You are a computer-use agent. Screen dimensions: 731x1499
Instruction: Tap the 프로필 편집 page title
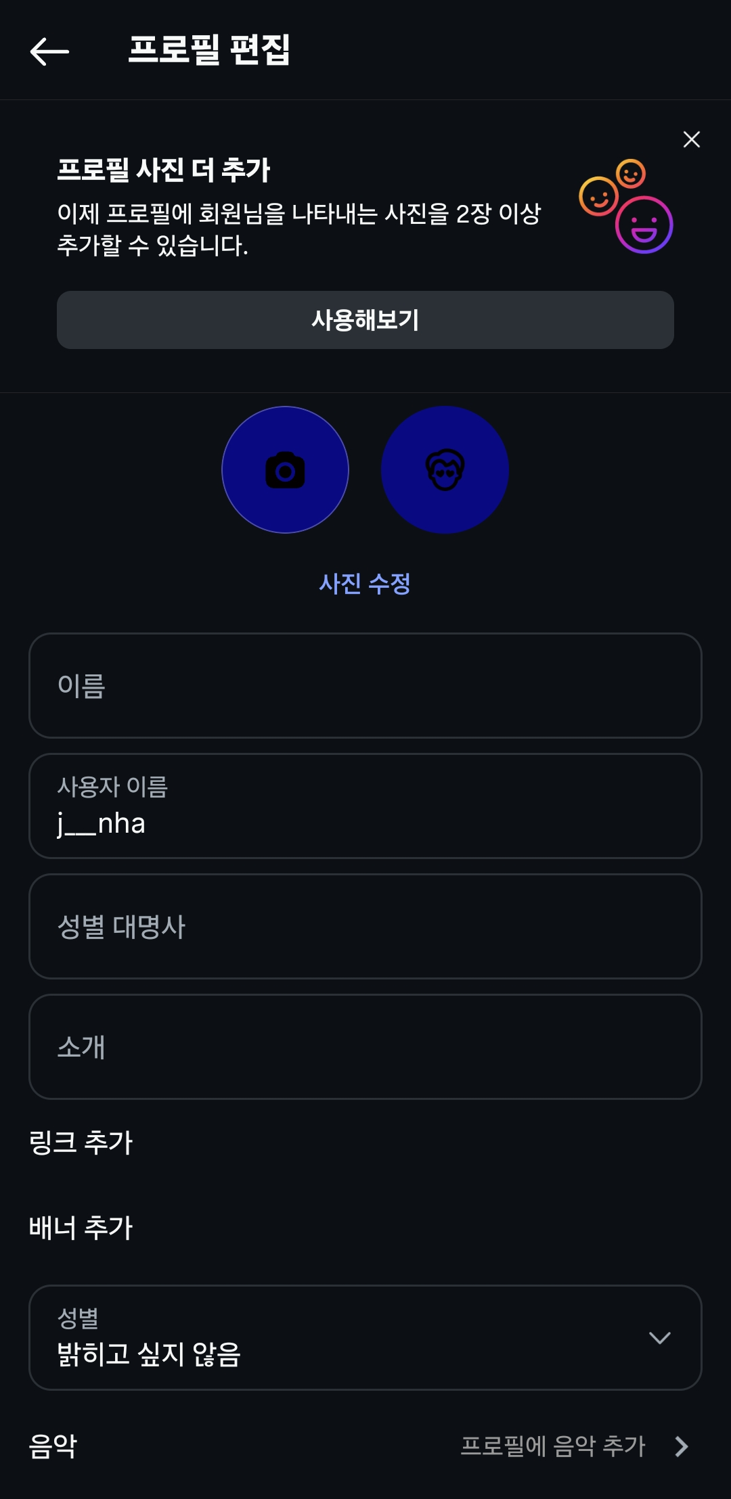(209, 50)
